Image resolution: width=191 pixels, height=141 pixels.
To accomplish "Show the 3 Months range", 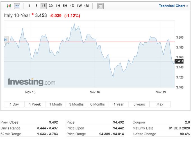I will (x=76, y=104).
